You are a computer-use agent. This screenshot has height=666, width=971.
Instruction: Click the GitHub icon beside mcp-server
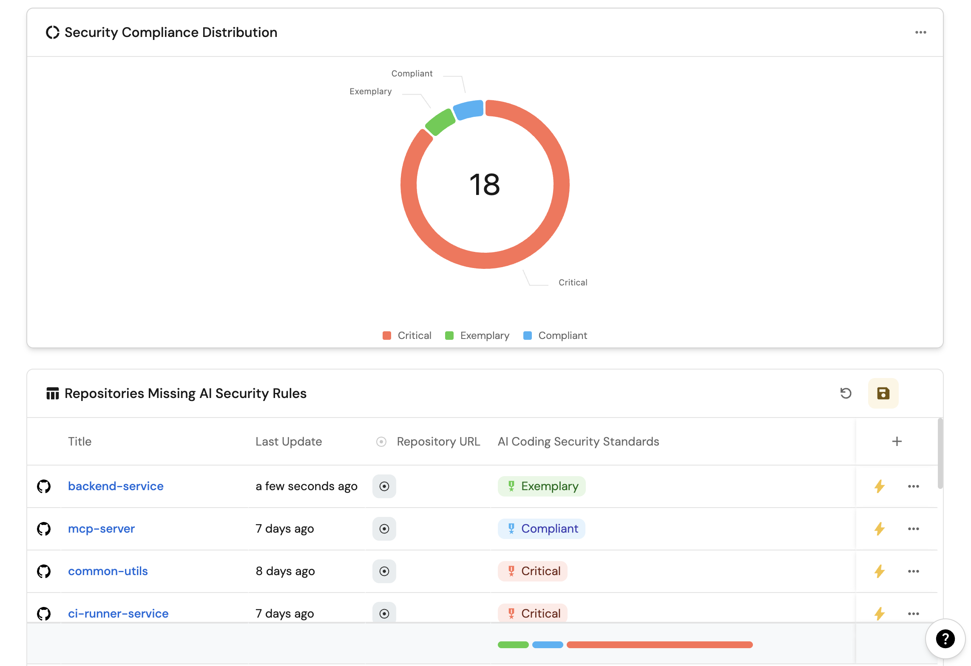[x=44, y=529]
